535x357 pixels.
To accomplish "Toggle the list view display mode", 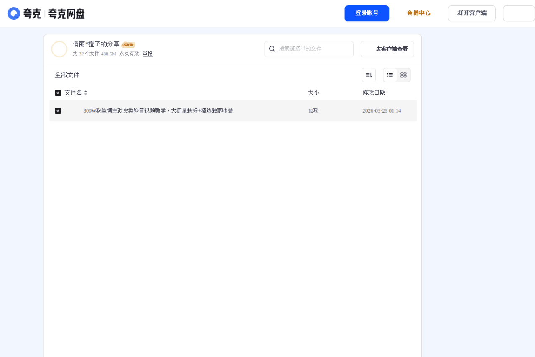I will tap(390, 74).
